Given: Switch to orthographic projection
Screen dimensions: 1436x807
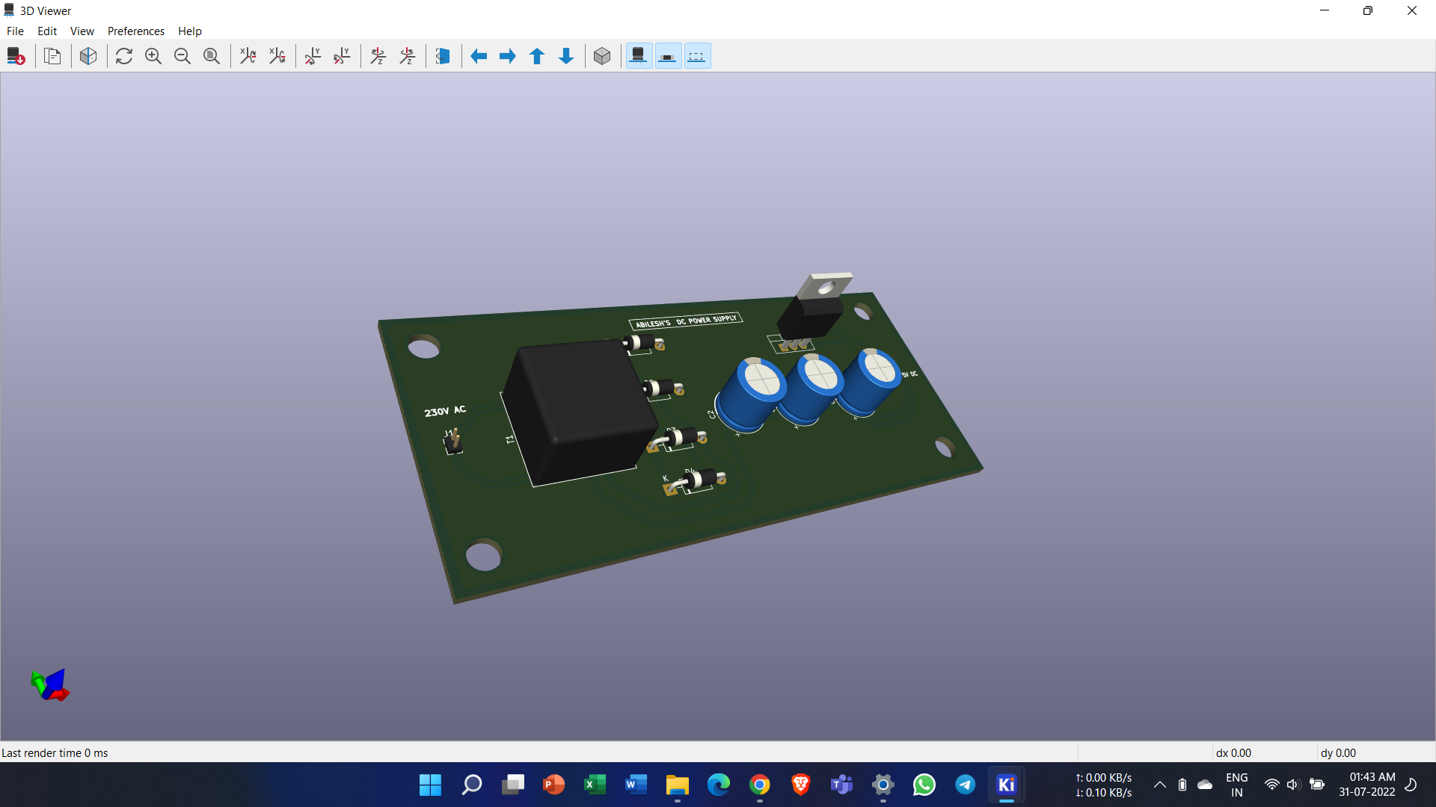Looking at the screenshot, I should pos(602,56).
